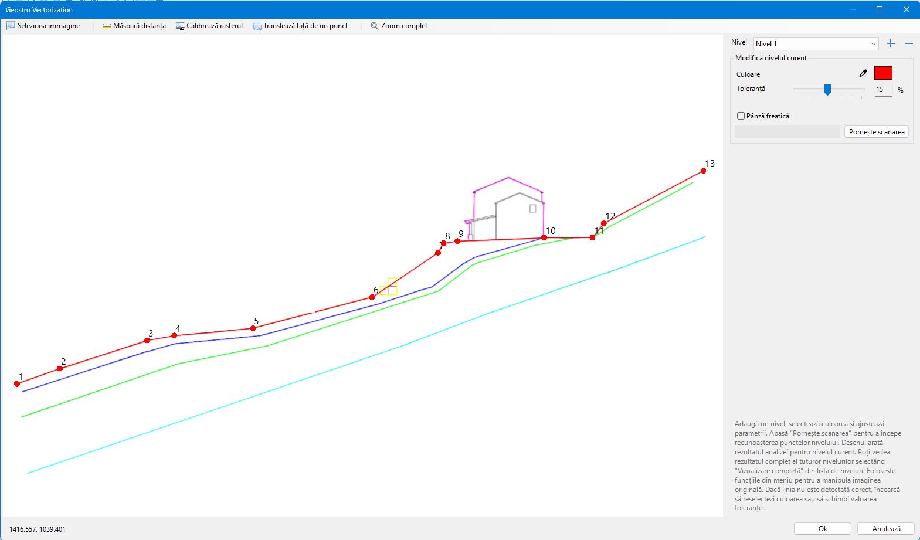
Task: Click the Modifică nivelul curent label
Action: (x=771, y=58)
